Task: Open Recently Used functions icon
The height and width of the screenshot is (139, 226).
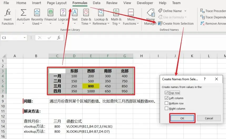Action: 37,12
